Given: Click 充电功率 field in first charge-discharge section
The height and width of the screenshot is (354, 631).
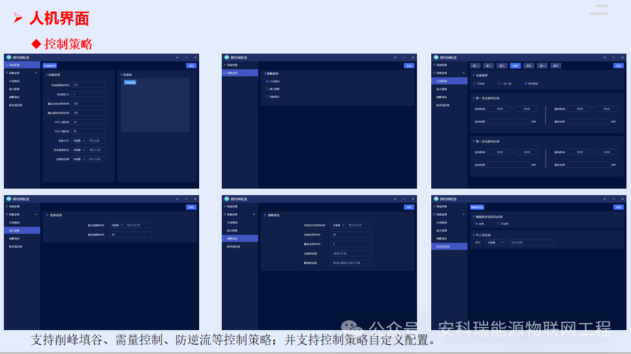Looking at the screenshot, I should [x=509, y=121].
